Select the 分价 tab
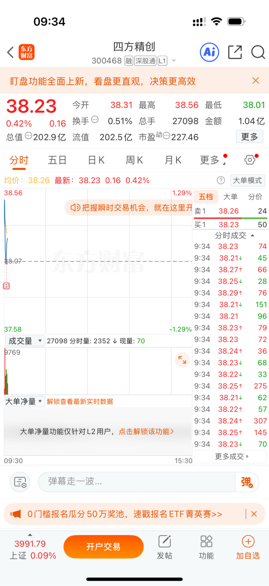 click(x=255, y=197)
